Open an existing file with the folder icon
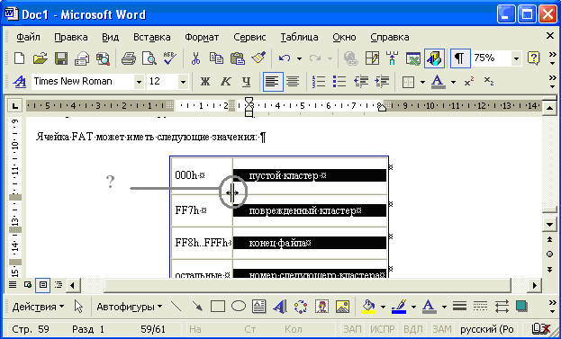Image resolution: width=561 pixels, height=339 pixels. coord(40,58)
